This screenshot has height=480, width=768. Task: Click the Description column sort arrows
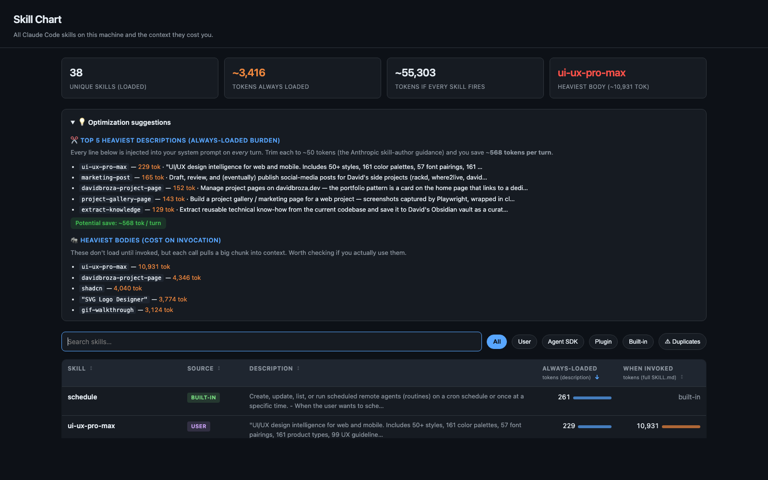[x=298, y=368]
